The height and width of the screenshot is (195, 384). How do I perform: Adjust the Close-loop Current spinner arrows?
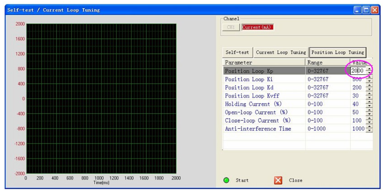click(x=369, y=121)
